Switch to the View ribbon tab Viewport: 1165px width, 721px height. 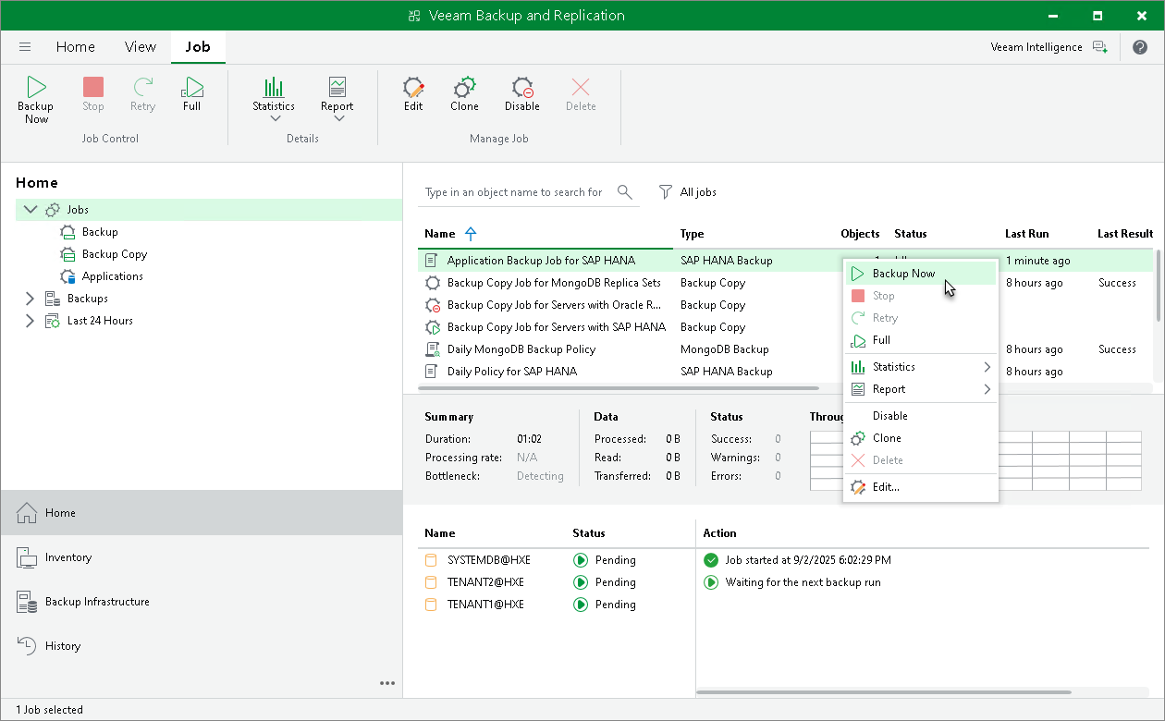coord(140,46)
